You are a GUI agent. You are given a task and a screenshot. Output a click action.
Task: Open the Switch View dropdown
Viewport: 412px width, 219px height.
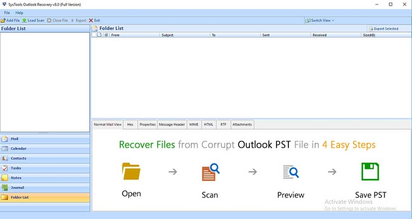click(319, 20)
